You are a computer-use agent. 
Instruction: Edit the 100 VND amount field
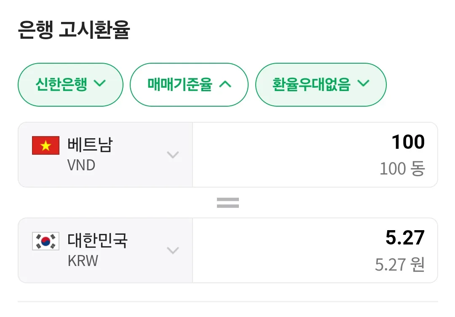coord(315,155)
